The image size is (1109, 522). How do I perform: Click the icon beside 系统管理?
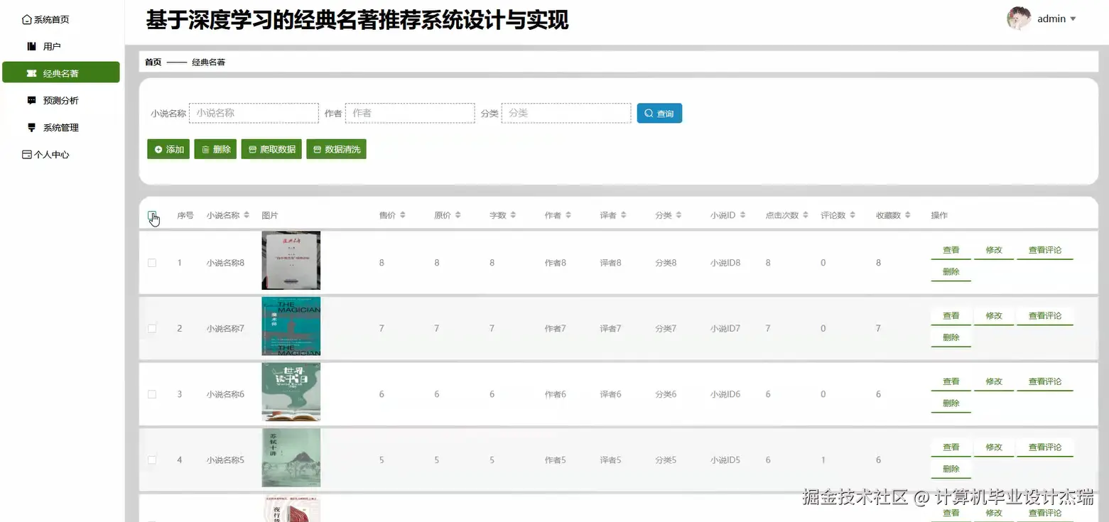pyautogui.click(x=31, y=127)
